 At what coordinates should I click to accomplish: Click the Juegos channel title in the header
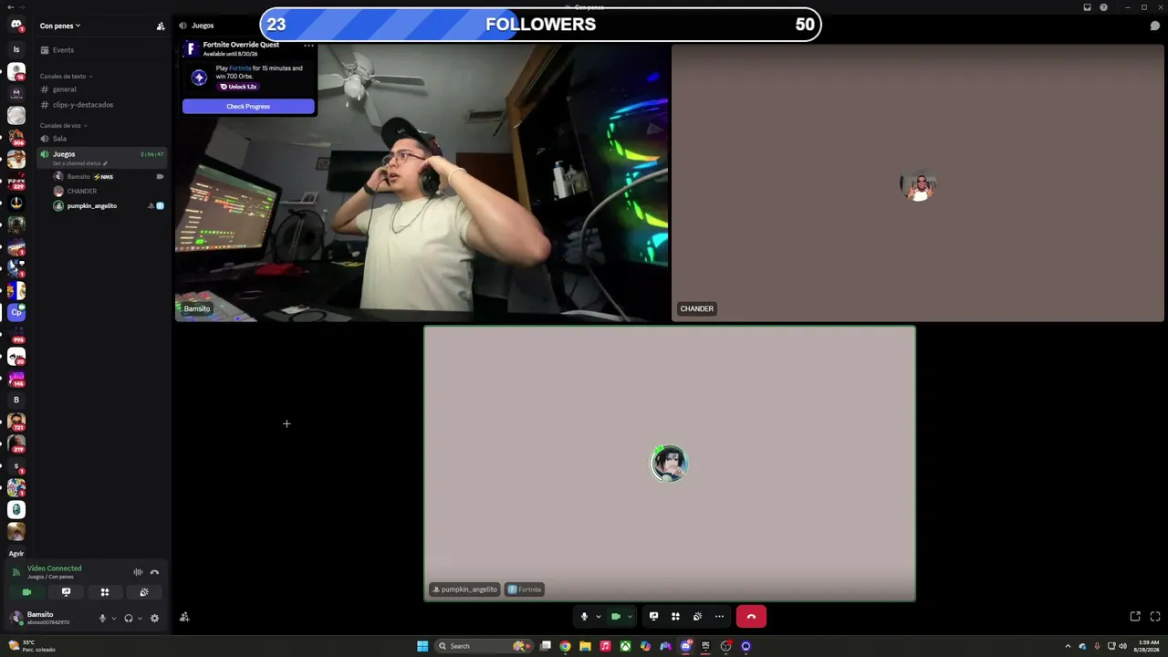[203, 26]
